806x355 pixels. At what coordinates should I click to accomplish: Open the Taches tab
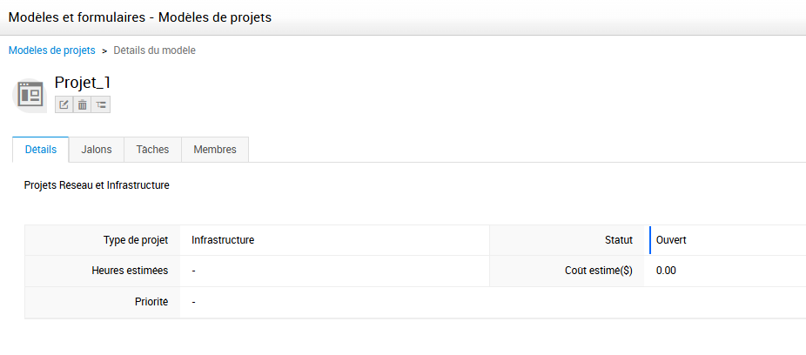click(152, 150)
